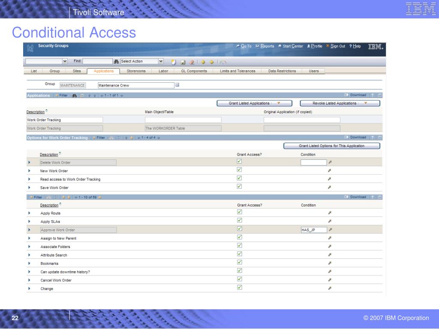Switch to the Data Restrictions tab
This screenshot has height=329, width=439.
[x=282, y=71]
